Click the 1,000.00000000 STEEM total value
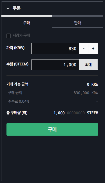The height and width of the screenshot is (183, 105). pos(76,113)
